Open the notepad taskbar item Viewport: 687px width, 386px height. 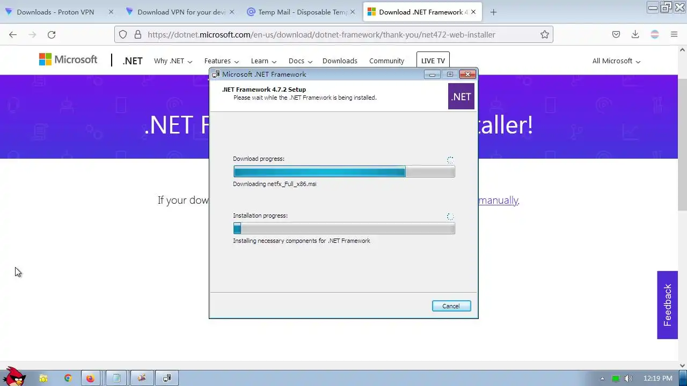pyautogui.click(x=116, y=378)
